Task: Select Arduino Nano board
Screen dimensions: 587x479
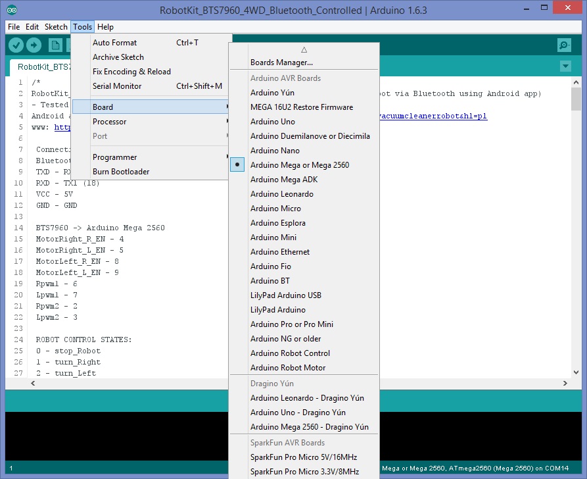Action: pyautogui.click(x=304, y=150)
